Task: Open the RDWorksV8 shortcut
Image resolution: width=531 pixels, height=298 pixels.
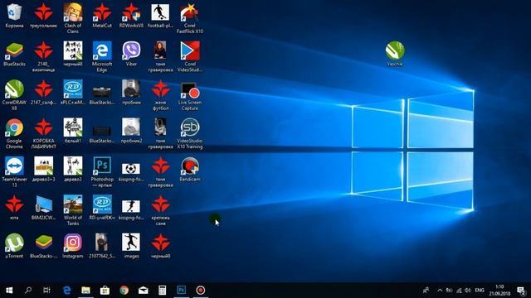Action: point(131,16)
